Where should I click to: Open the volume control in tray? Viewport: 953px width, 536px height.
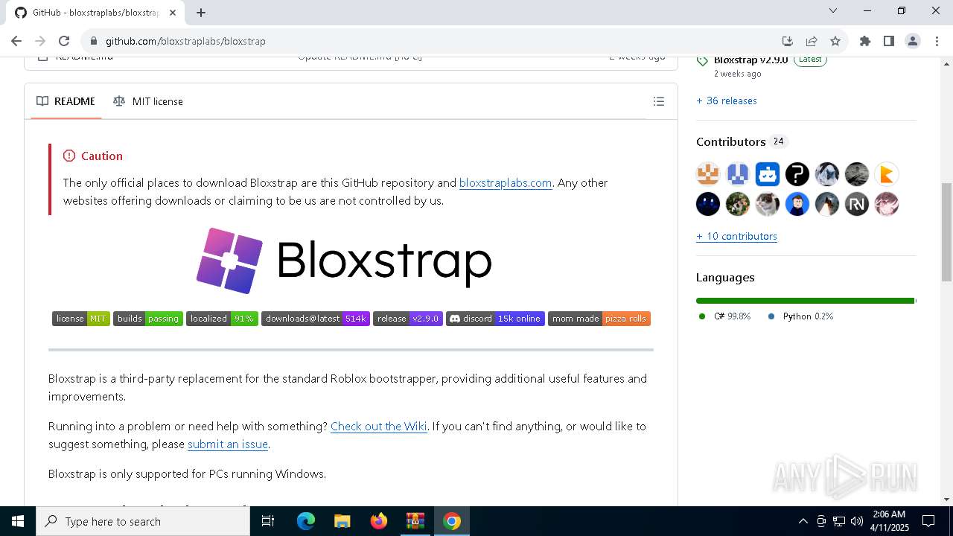click(x=857, y=521)
